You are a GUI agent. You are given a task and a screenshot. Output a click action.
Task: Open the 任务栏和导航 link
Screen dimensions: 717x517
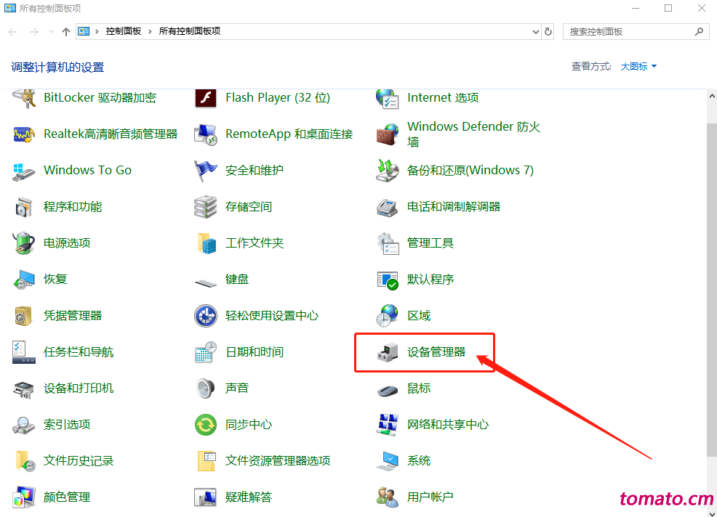79,352
